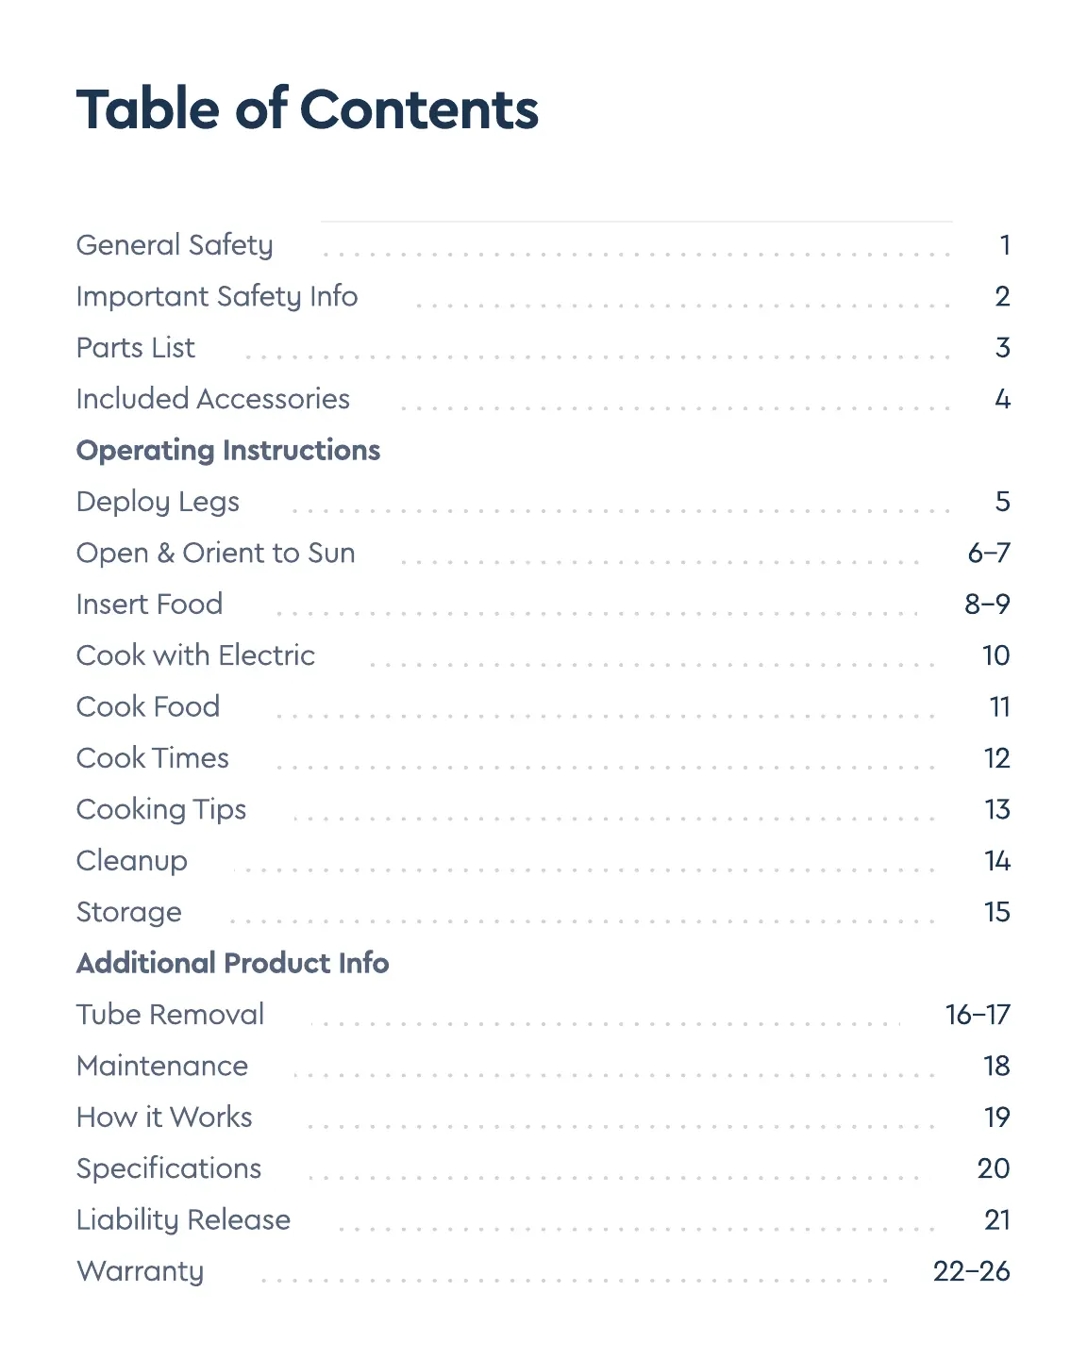Open the General Safety entry
Screen dimensions: 1087x1358
coord(175,245)
